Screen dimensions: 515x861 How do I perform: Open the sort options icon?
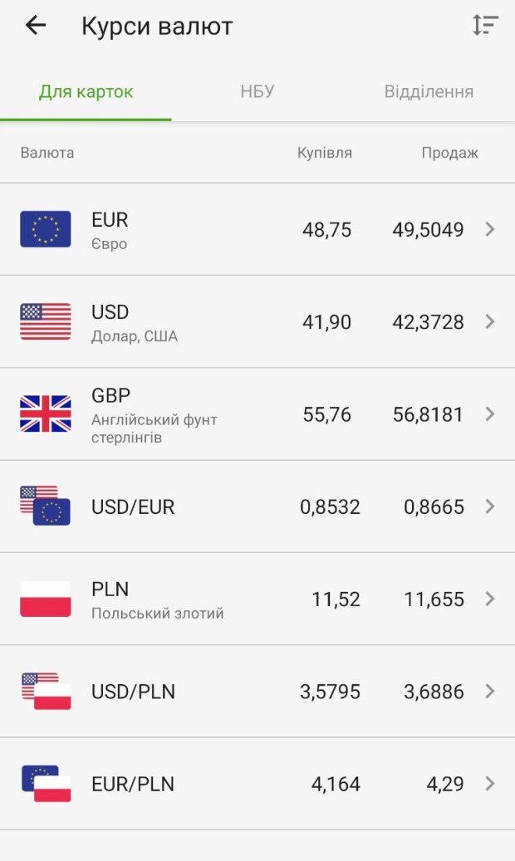point(485,26)
